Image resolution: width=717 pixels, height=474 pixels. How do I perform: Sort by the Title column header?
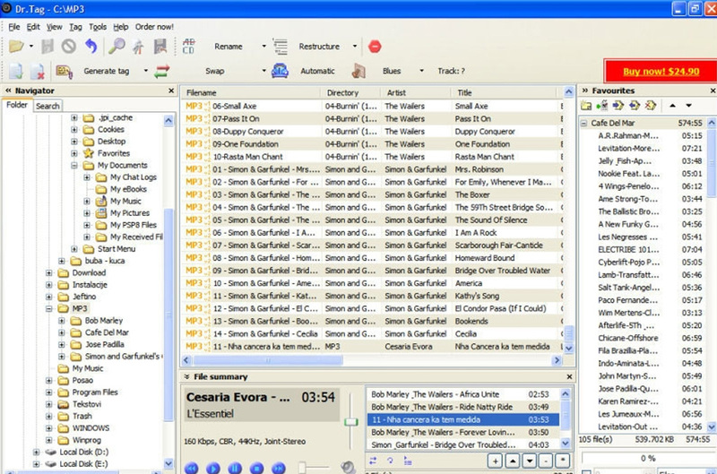(505, 93)
